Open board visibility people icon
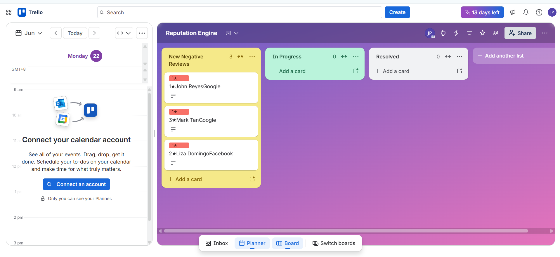Screen dimensions: 560x257 coord(496,33)
